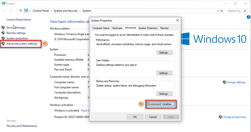The height and width of the screenshot is (132, 251).
Task: Go up one level with up arrow
Action: pyautogui.click(x=21, y=11)
